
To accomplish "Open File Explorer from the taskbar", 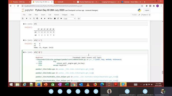I will pyautogui.click(x=17, y=85).
